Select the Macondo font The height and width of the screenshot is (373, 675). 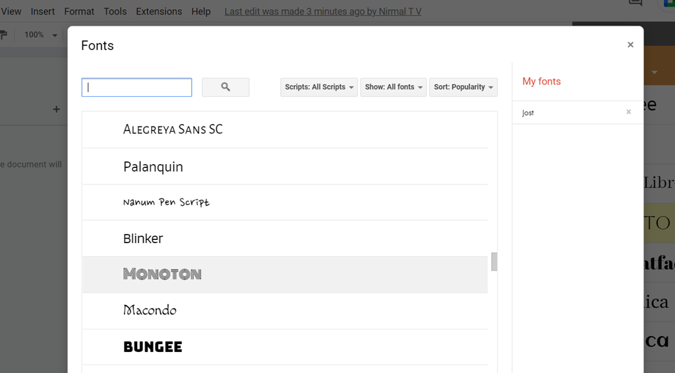pyautogui.click(x=285, y=310)
